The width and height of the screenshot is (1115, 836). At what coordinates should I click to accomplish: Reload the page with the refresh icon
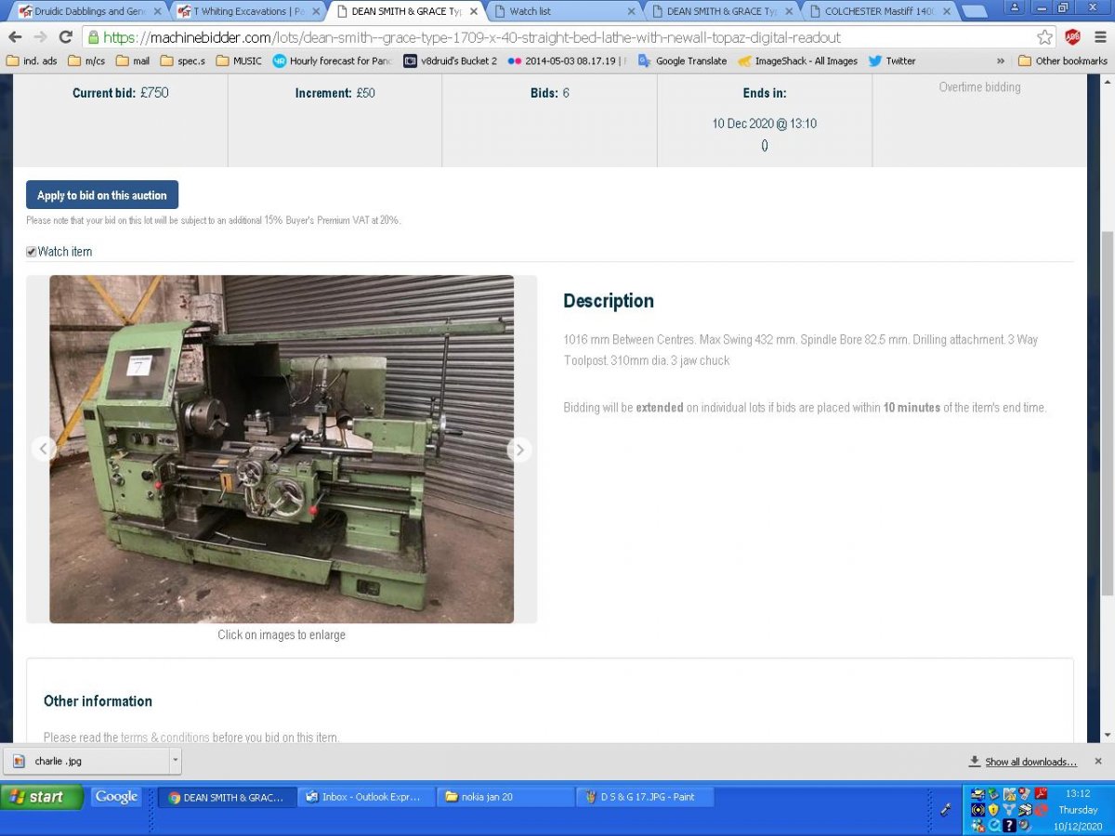[65, 37]
